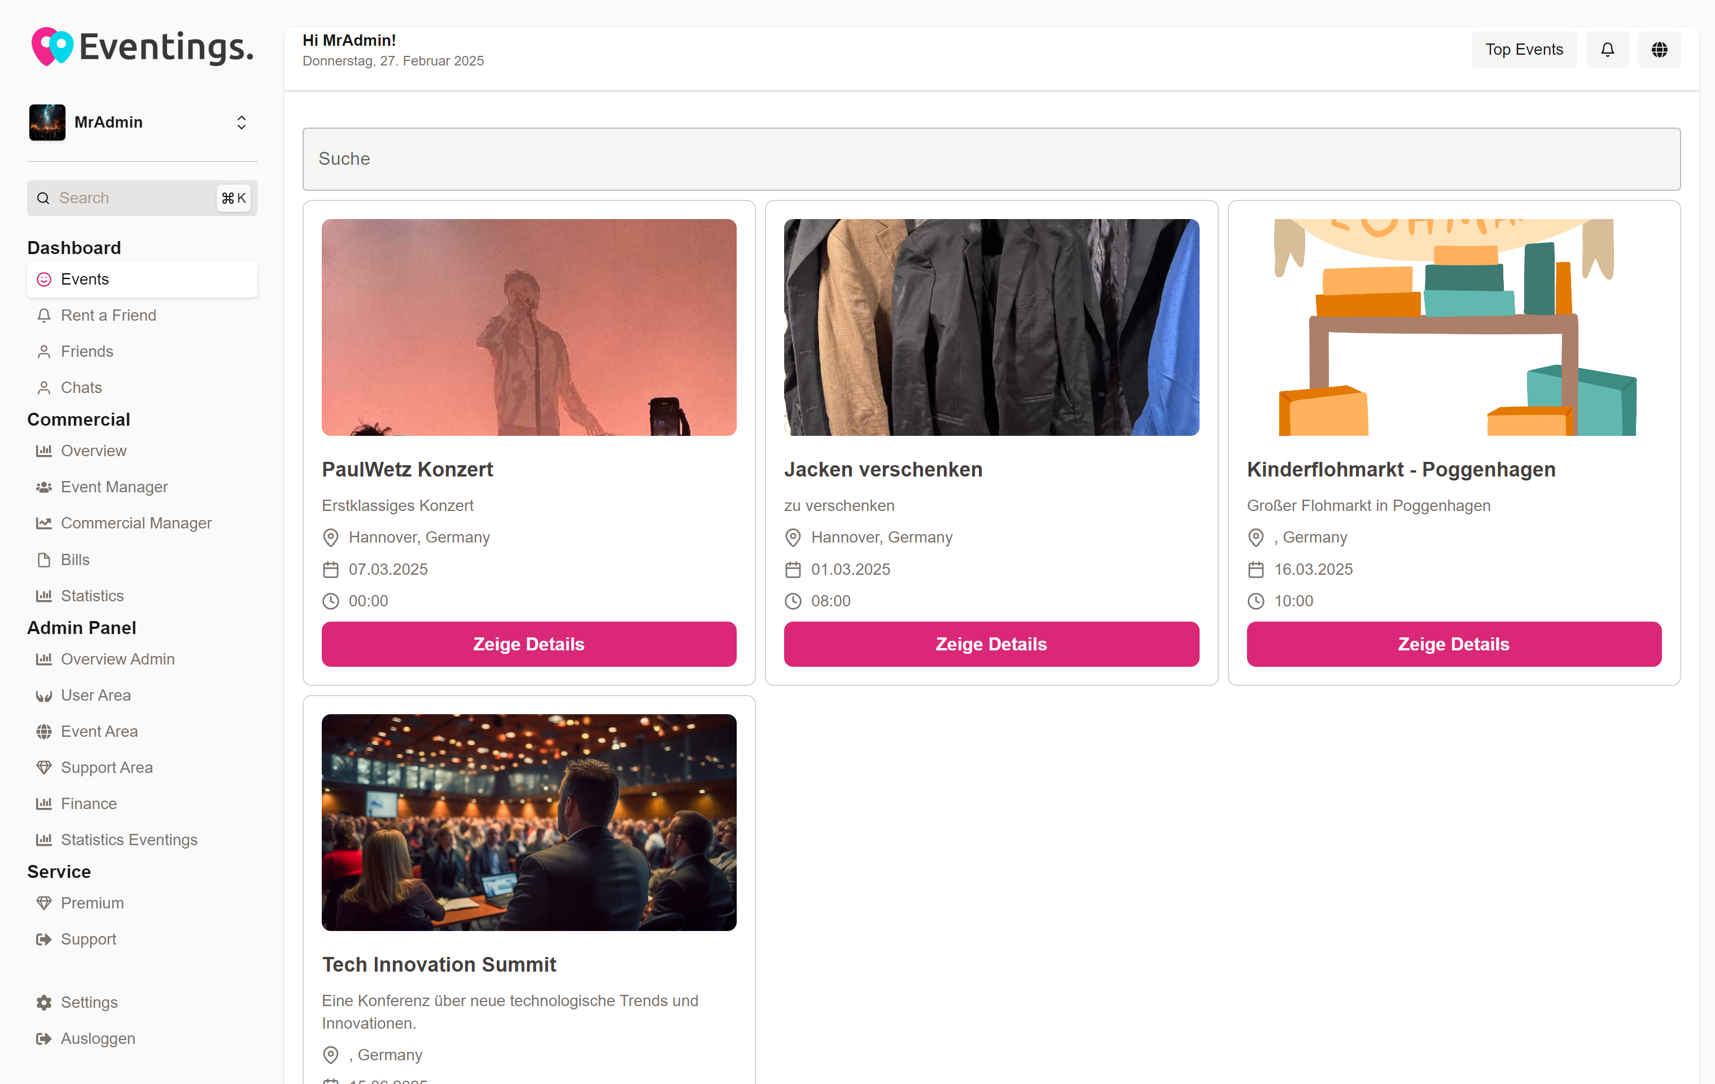Viewport: 1715px width, 1084px height.
Task: Open Chats
Action: 142,387
